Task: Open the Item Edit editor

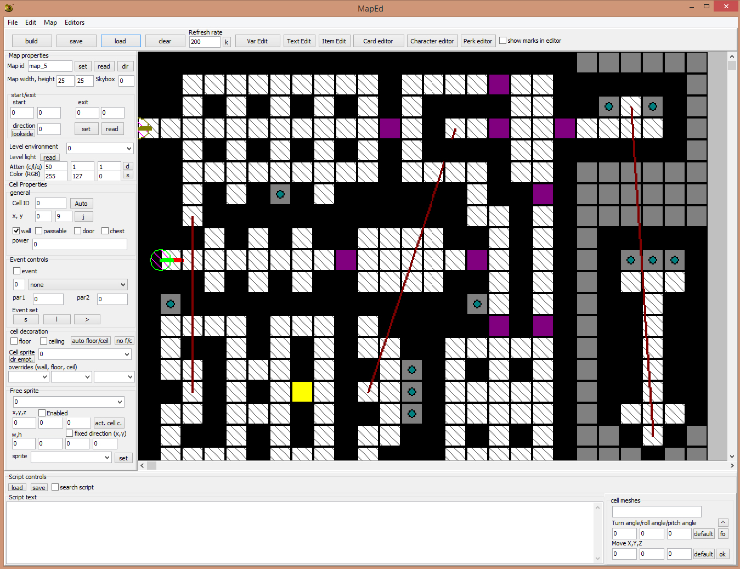Action: pyautogui.click(x=334, y=41)
